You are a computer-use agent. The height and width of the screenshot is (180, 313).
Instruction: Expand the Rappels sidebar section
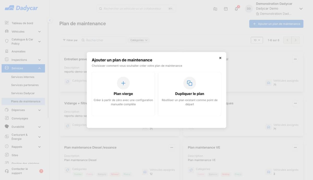click(39, 147)
